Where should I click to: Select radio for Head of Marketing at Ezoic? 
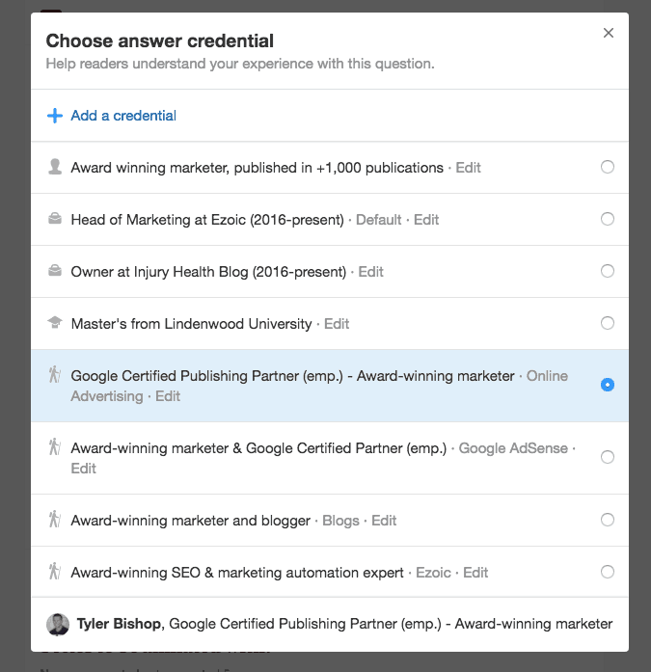(608, 219)
